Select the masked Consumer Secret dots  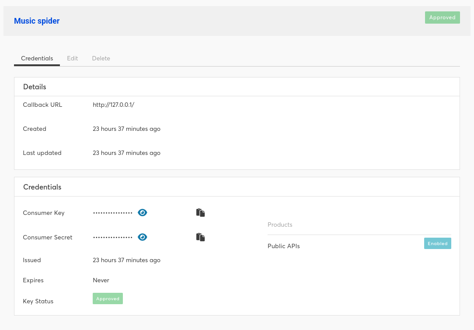click(x=113, y=238)
